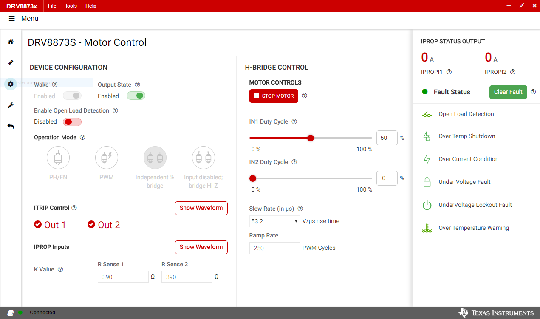Image resolution: width=540 pixels, height=319 pixels.
Task: Click help icon beside IN2 Duty Cycle
Action: point(294,162)
